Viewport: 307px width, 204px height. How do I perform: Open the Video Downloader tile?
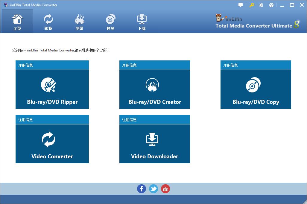(x=154, y=144)
